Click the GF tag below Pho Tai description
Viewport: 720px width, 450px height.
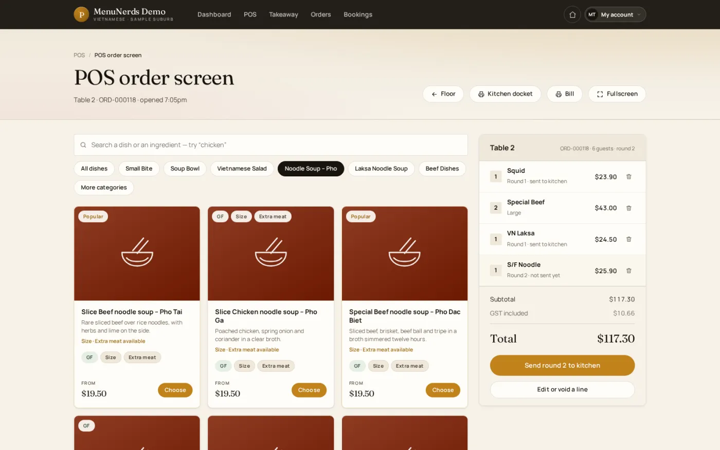click(89, 357)
